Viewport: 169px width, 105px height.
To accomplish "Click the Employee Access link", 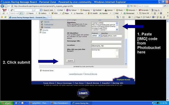I will coord(123,80).
